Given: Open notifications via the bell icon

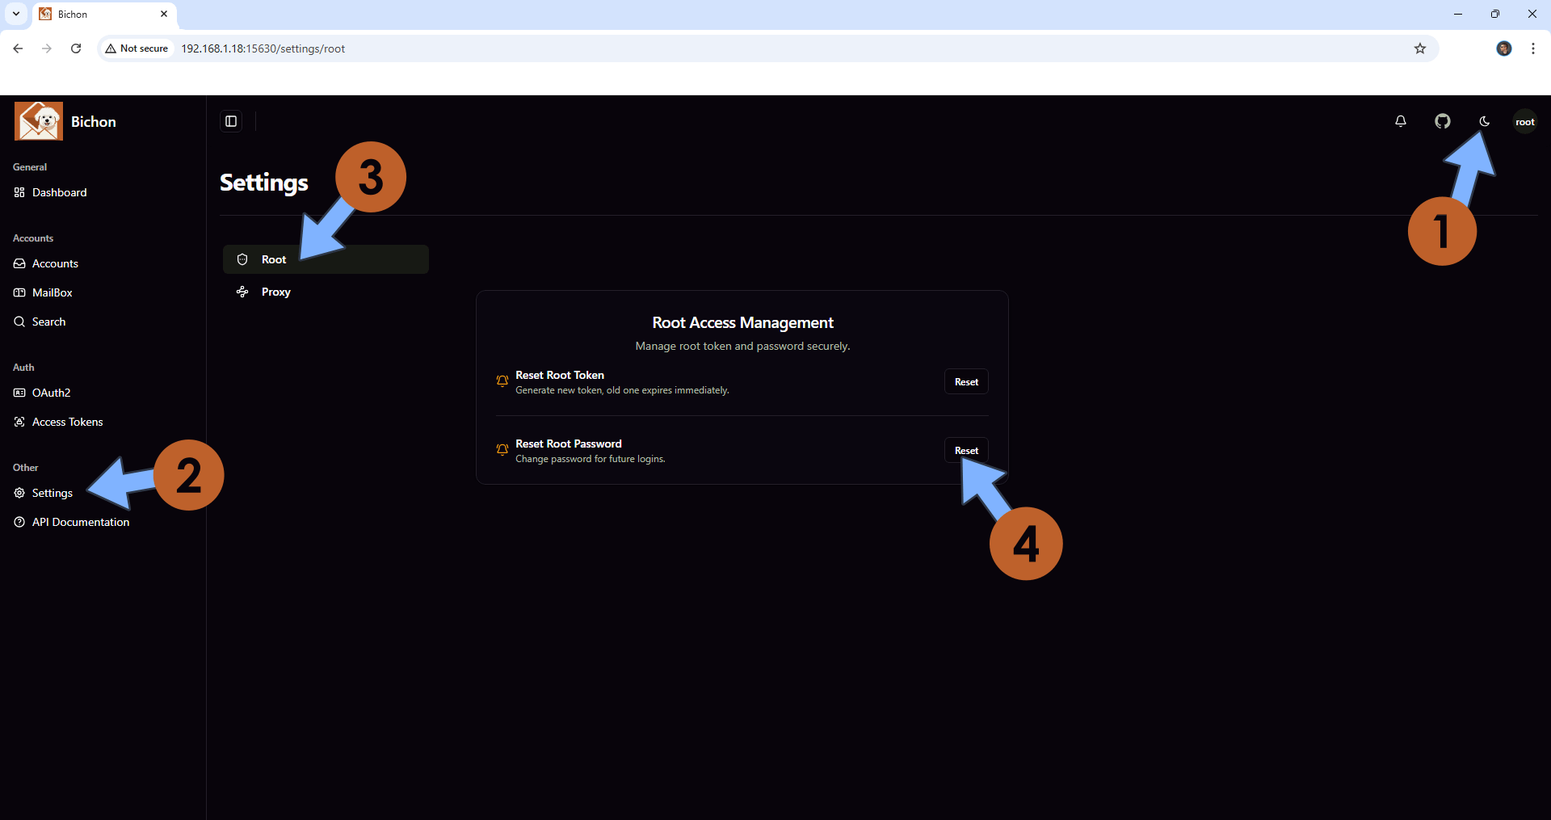Looking at the screenshot, I should click(1401, 121).
